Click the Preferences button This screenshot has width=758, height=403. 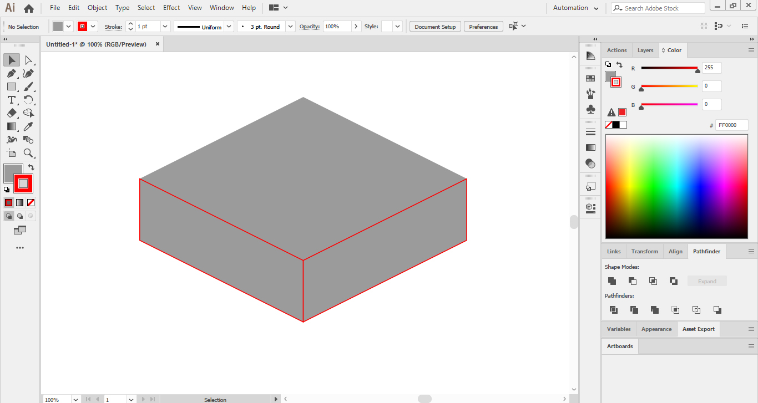tap(483, 27)
